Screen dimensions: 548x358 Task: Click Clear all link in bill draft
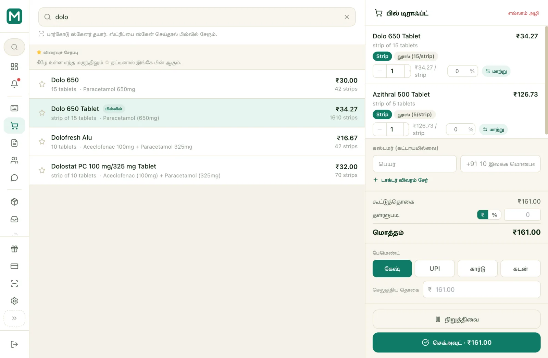tap(523, 13)
